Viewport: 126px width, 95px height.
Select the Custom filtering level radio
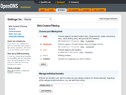point(41,59)
